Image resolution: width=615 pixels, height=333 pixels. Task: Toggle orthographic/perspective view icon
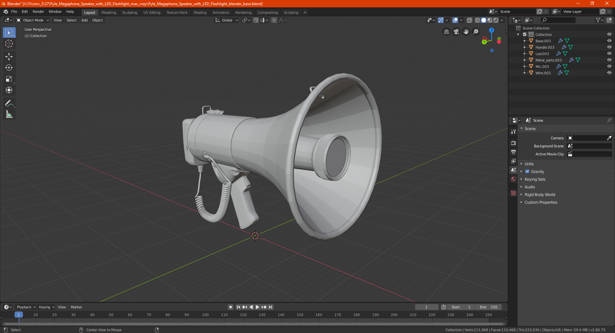pyautogui.click(x=446, y=32)
